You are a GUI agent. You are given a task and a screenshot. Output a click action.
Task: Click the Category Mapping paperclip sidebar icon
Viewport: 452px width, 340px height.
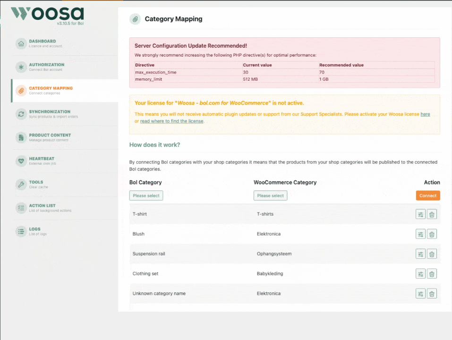21,91
